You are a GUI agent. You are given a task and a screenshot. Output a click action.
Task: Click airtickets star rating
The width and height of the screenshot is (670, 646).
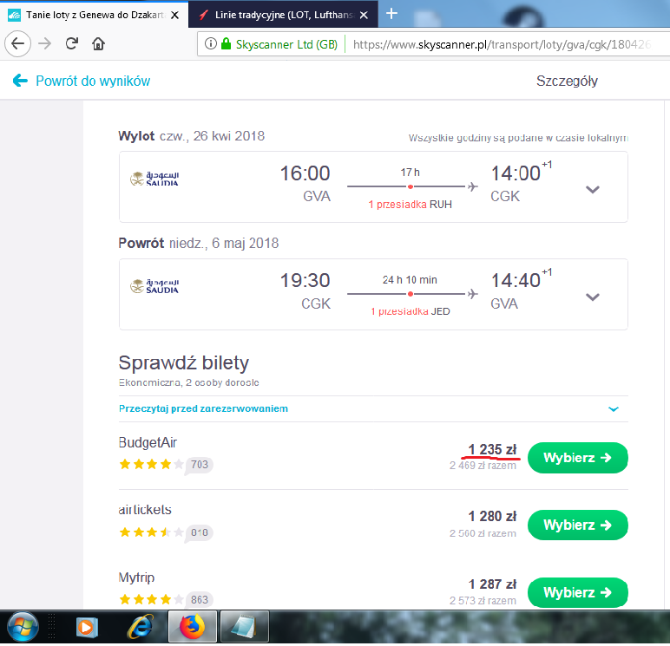(151, 532)
